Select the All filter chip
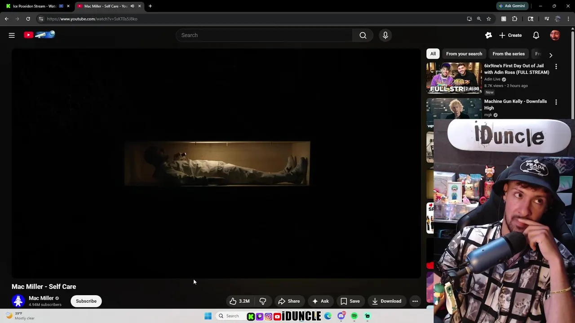This screenshot has width=575, height=323. (433, 54)
